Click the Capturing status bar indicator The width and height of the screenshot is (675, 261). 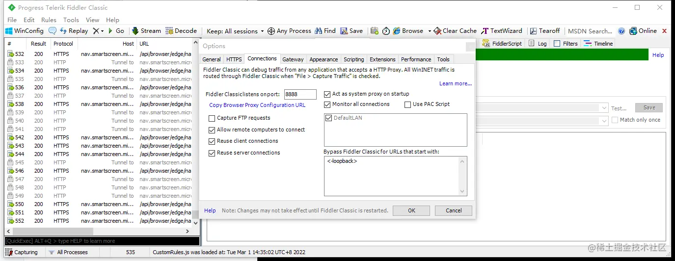click(x=21, y=252)
